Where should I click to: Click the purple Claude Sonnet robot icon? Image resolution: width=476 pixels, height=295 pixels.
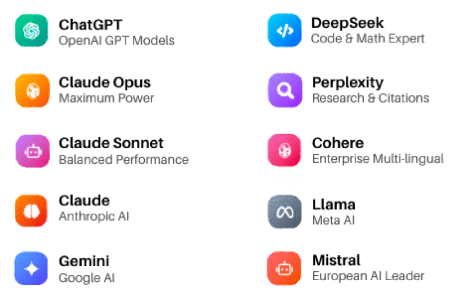pyautogui.click(x=33, y=151)
